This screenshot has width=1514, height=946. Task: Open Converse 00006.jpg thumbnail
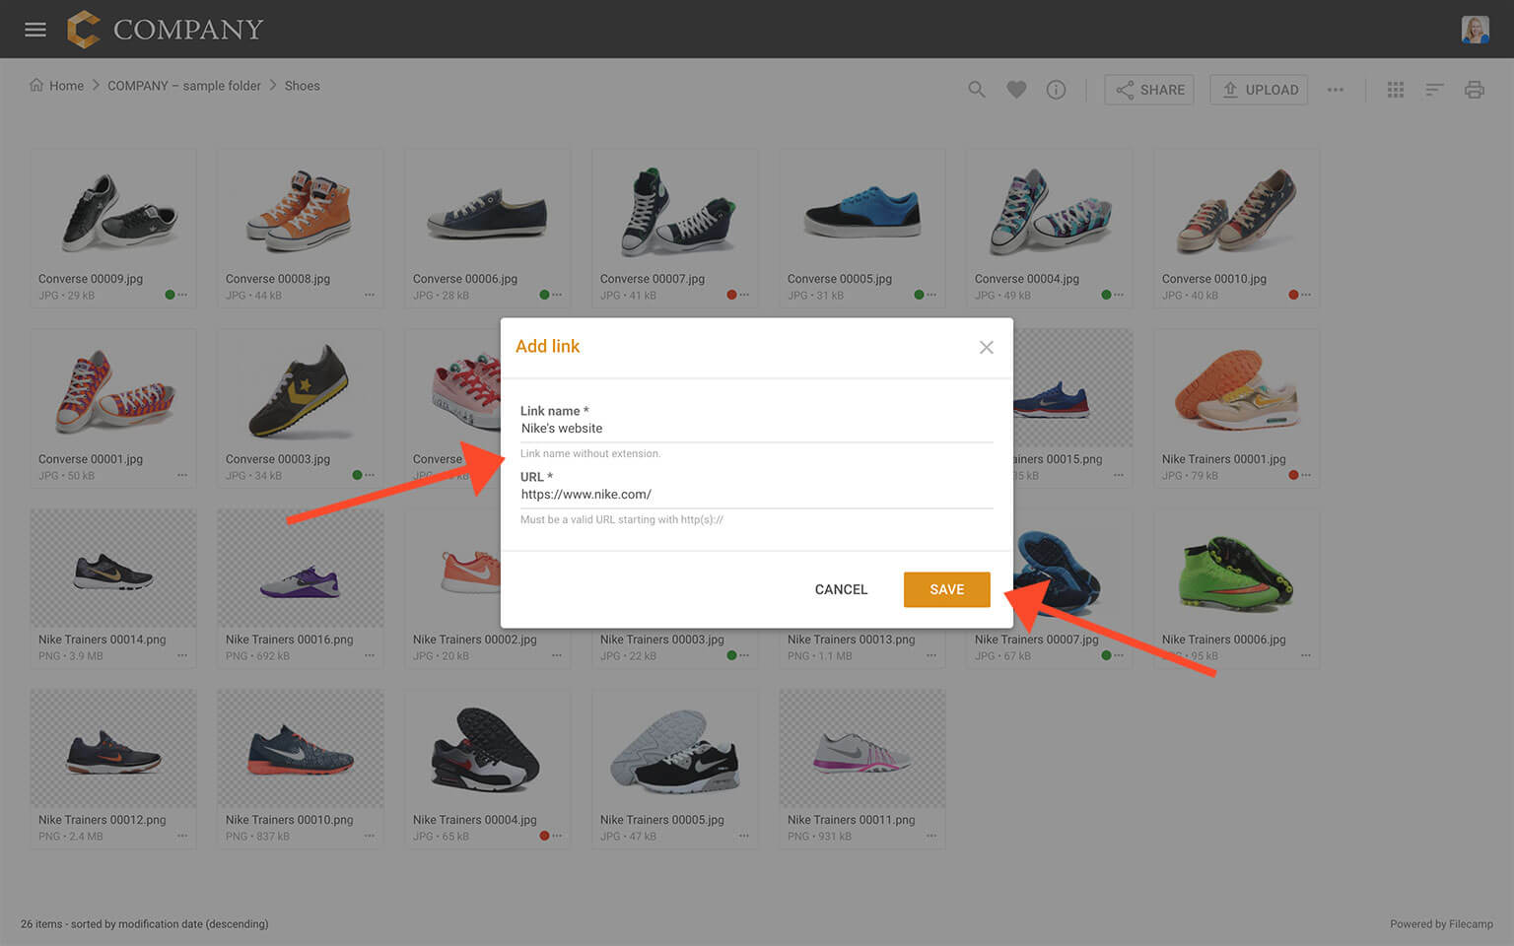pyautogui.click(x=487, y=211)
